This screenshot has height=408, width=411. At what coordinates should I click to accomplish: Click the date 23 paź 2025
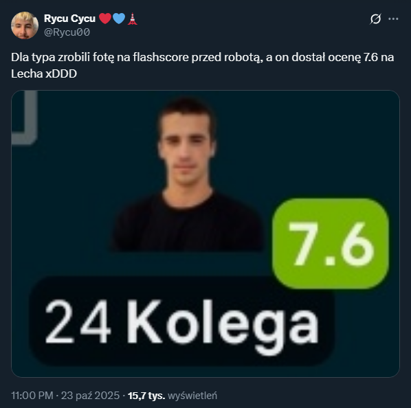pos(90,396)
